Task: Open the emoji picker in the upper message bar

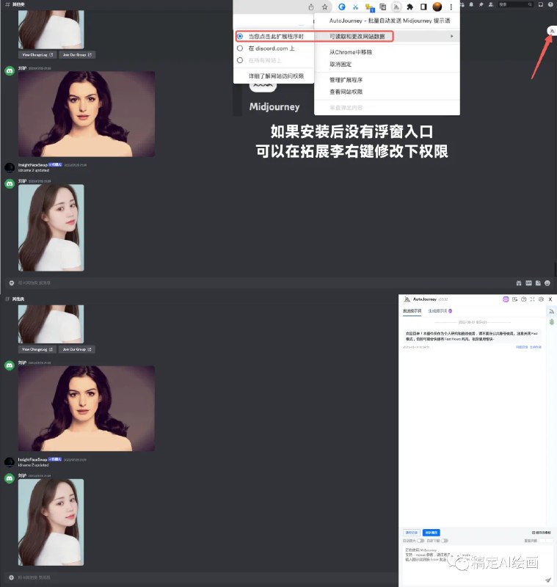Action: (x=547, y=283)
